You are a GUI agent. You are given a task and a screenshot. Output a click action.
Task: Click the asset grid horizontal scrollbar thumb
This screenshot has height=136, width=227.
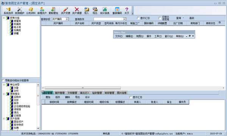coord(82,88)
